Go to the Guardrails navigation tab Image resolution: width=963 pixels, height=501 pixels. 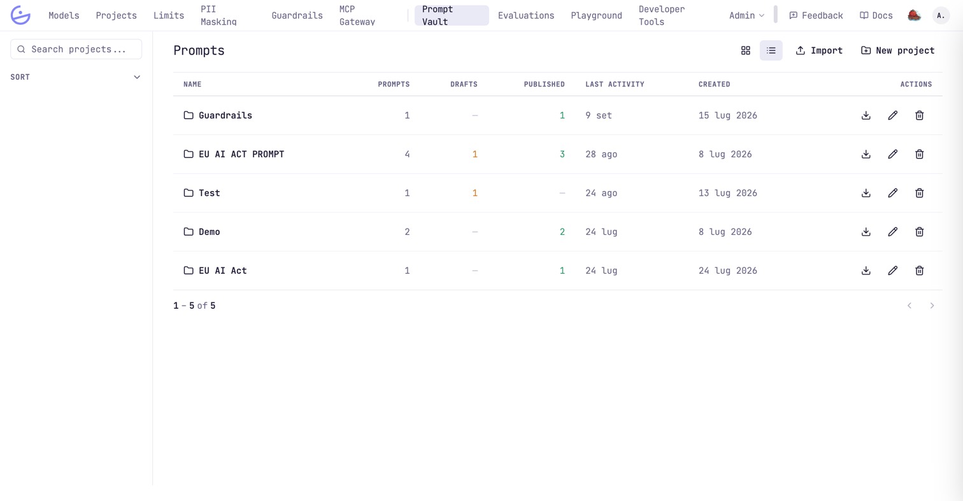click(297, 15)
